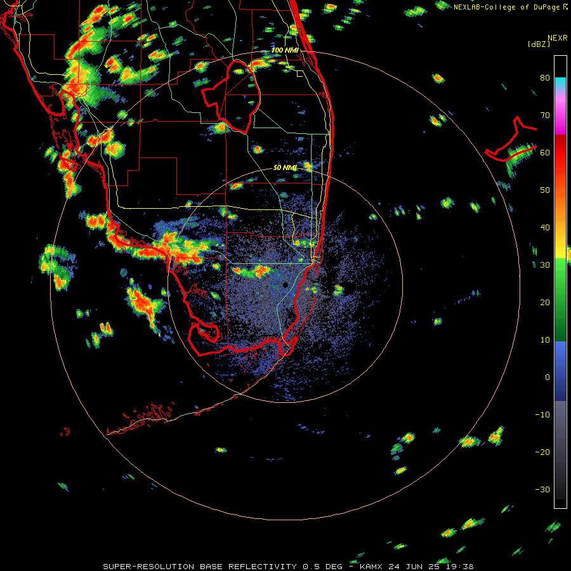Click the green band of the reflectivity color bar
The height and width of the screenshot is (571, 571).
click(x=560, y=299)
